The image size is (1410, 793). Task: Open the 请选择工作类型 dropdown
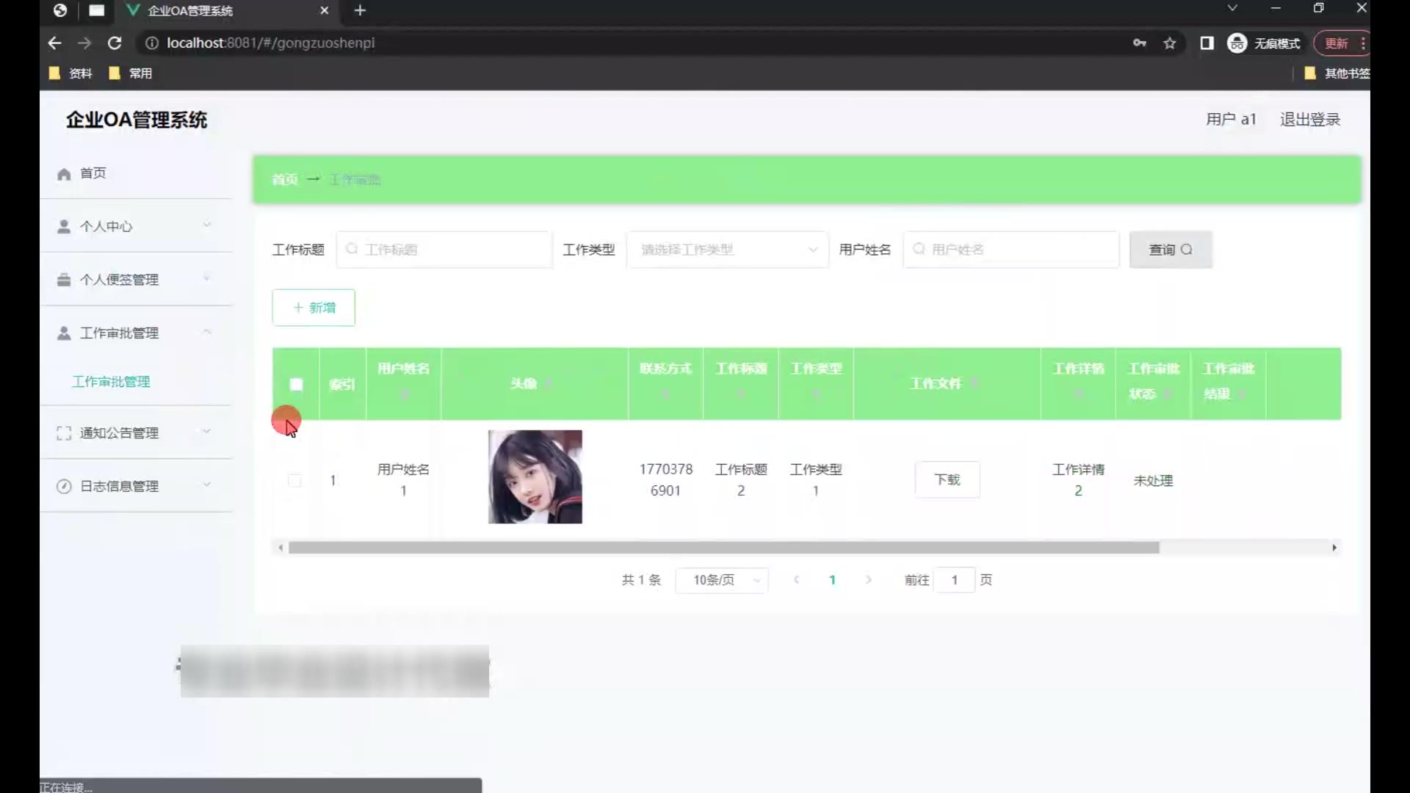click(x=727, y=250)
